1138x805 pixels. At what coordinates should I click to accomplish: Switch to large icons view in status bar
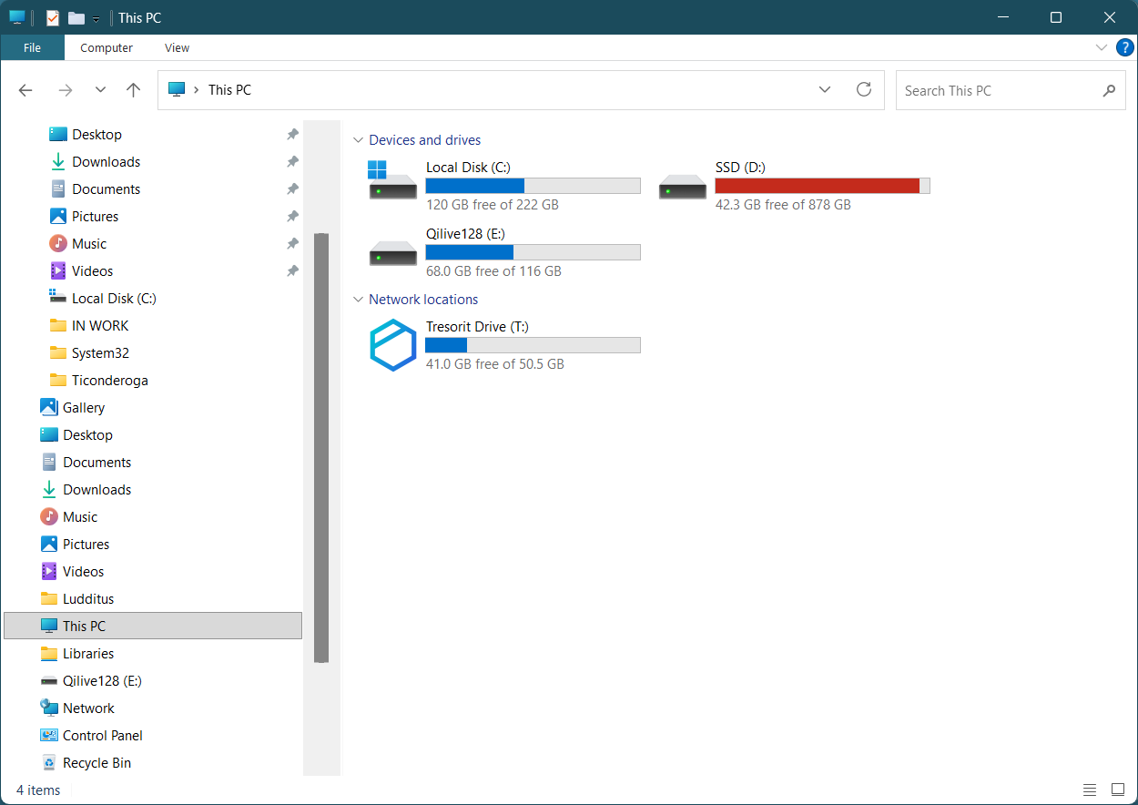pos(1118,790)
